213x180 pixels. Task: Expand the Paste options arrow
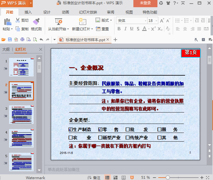pos(12,29)
